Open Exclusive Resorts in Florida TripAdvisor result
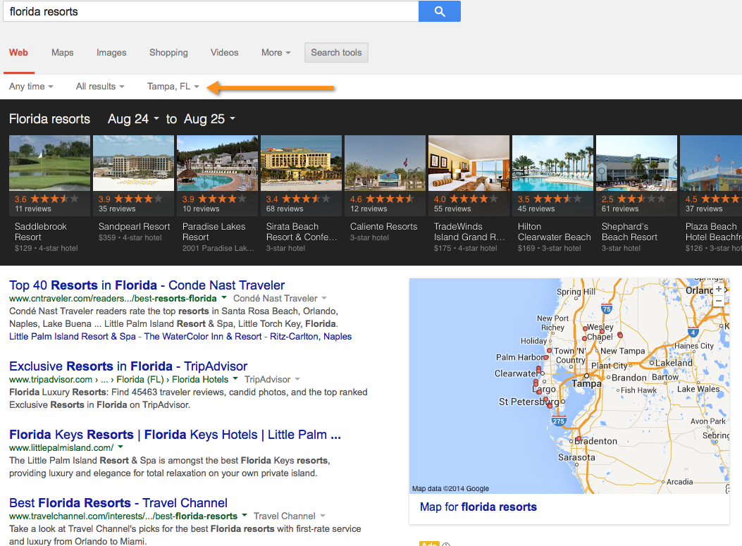Screen dimensions: 742x546 point(128,366)
